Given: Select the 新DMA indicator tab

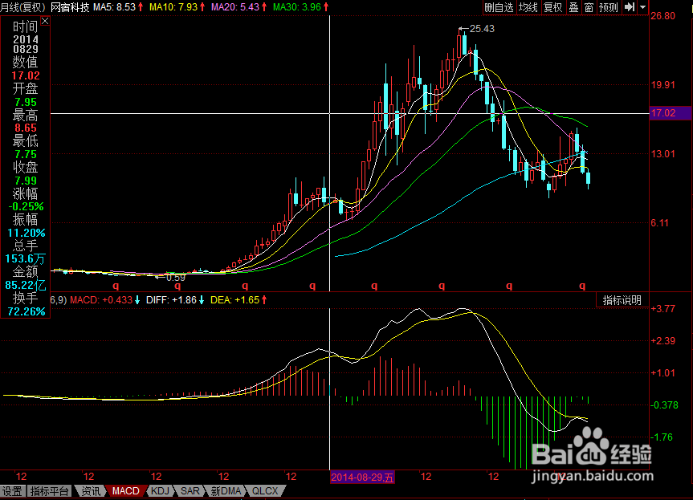Looking at the screenshot, I should pyautogui.click(x=226, y=490).
